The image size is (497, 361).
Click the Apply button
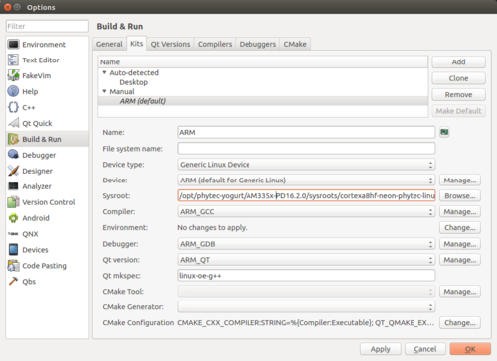(x=381, y=349)
